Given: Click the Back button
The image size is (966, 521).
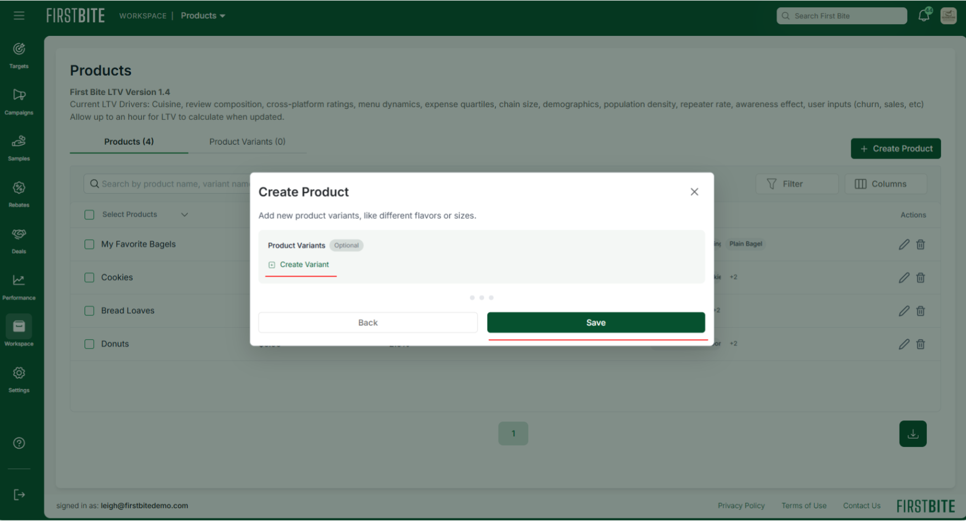Looking at the screenshot, I should (368, 323).
